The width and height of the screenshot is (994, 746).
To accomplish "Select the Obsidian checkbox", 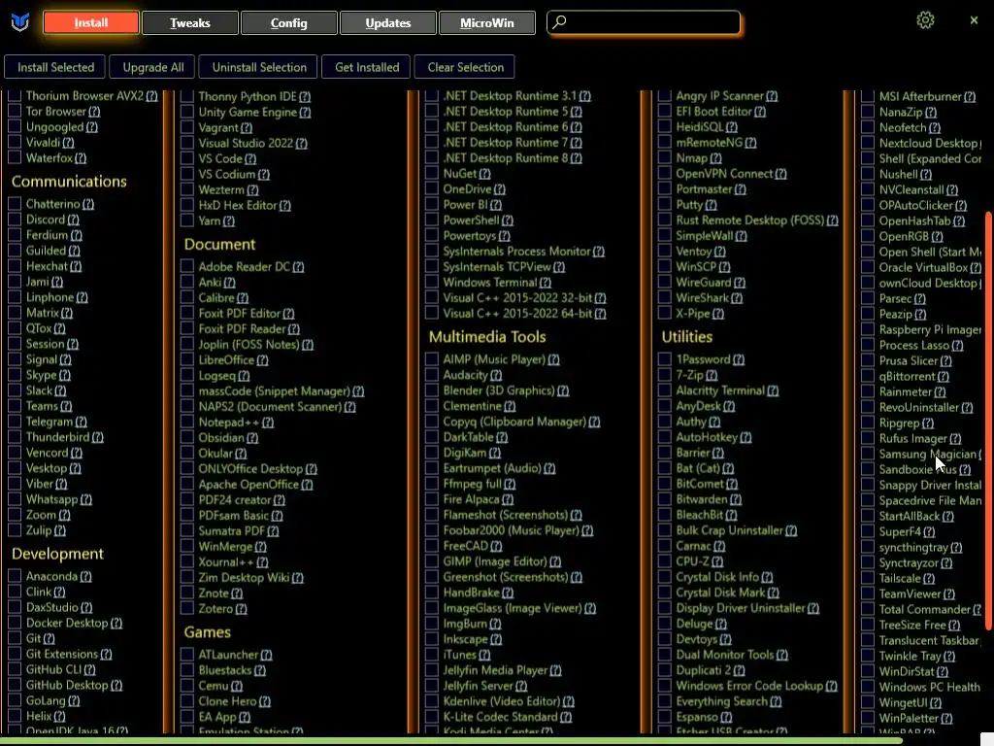I will coord(187,438).
